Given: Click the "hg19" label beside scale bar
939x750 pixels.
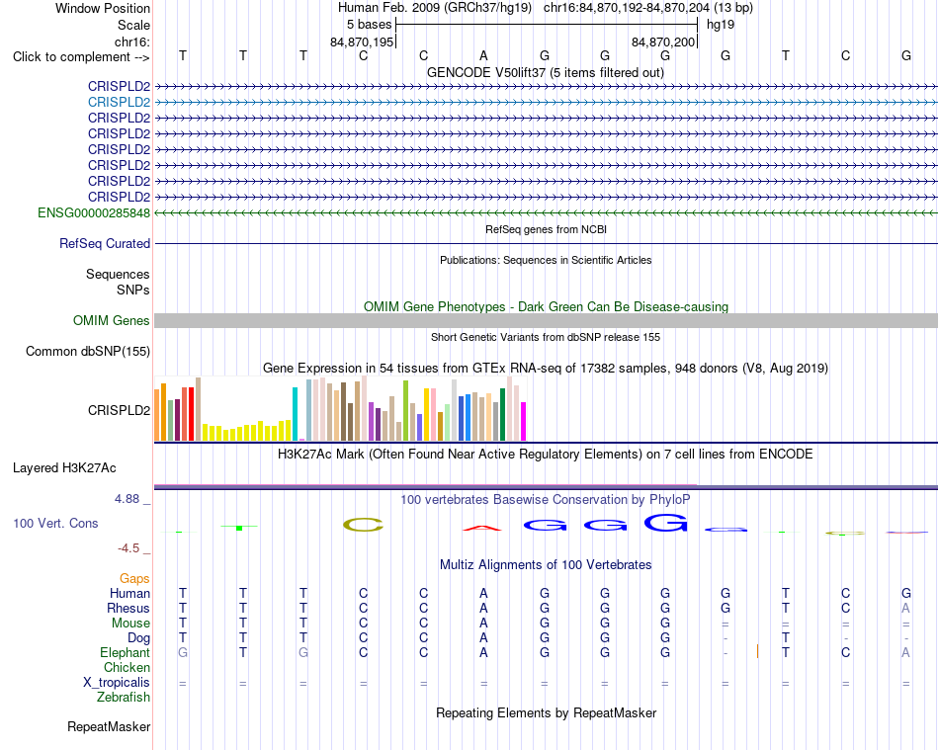Looking at the screenshot, I should [721, 25].
